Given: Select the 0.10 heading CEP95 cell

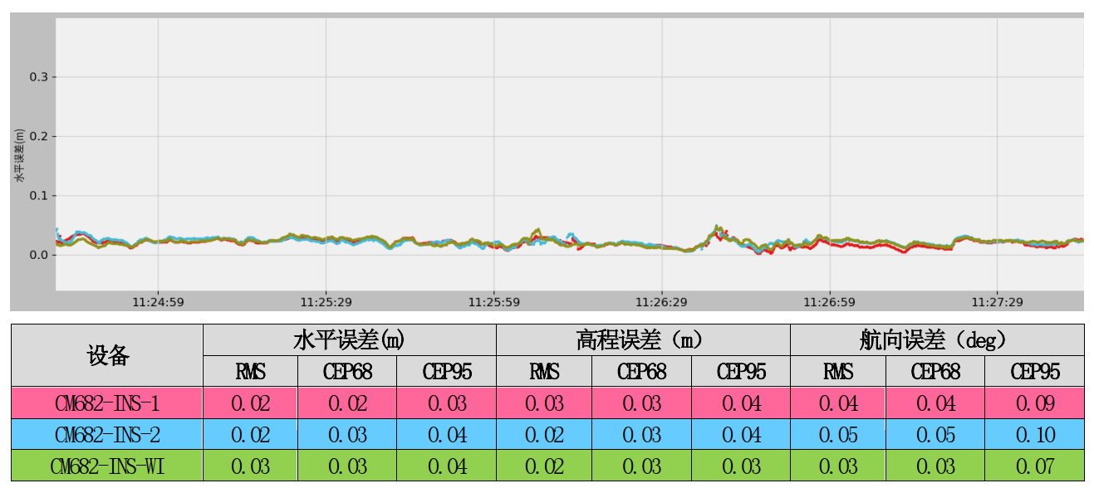Looking at the screenshot, I should pos(1034,435).
